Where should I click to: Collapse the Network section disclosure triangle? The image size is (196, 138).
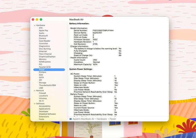tap(34, 91)
